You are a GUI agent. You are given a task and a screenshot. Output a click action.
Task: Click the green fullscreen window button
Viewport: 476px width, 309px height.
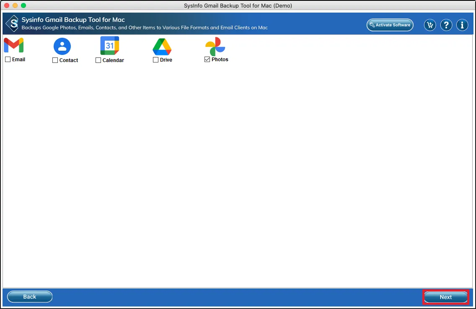(23, 5)
